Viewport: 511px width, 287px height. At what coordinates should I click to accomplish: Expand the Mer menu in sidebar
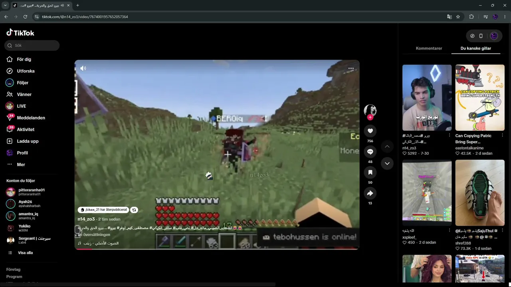point(16,165)
